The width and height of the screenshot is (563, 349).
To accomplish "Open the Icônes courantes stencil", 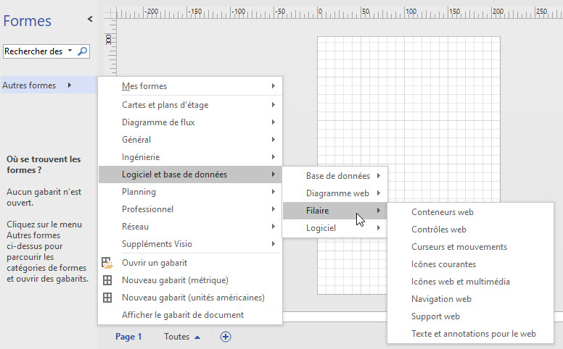I will (470, 264).
